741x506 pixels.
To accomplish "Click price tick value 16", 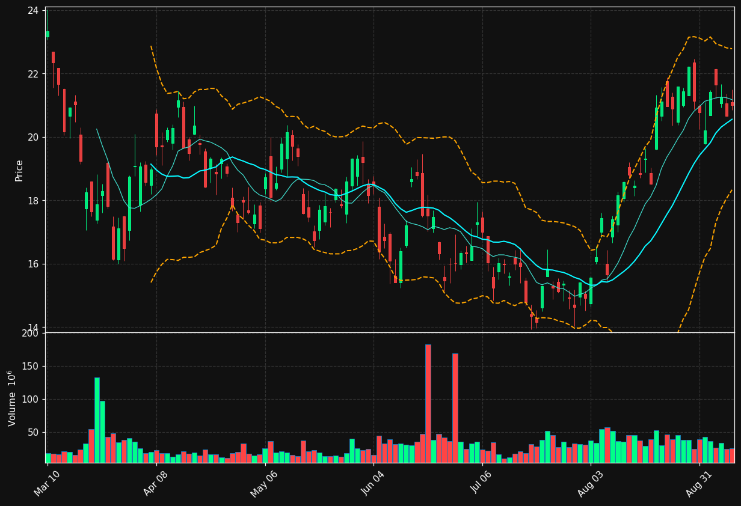I will point(34,264).
